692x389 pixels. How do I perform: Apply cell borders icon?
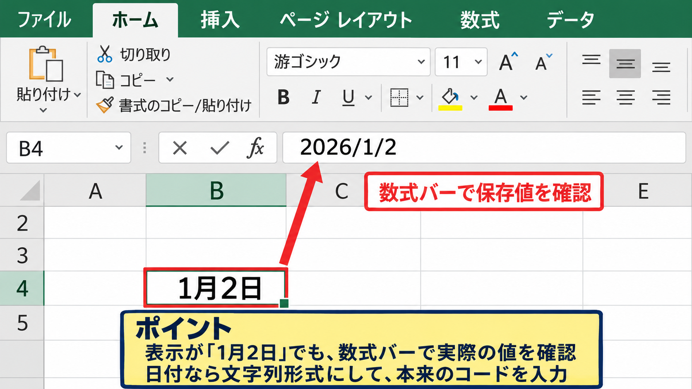pyautogui.click(x=399, y=98)
